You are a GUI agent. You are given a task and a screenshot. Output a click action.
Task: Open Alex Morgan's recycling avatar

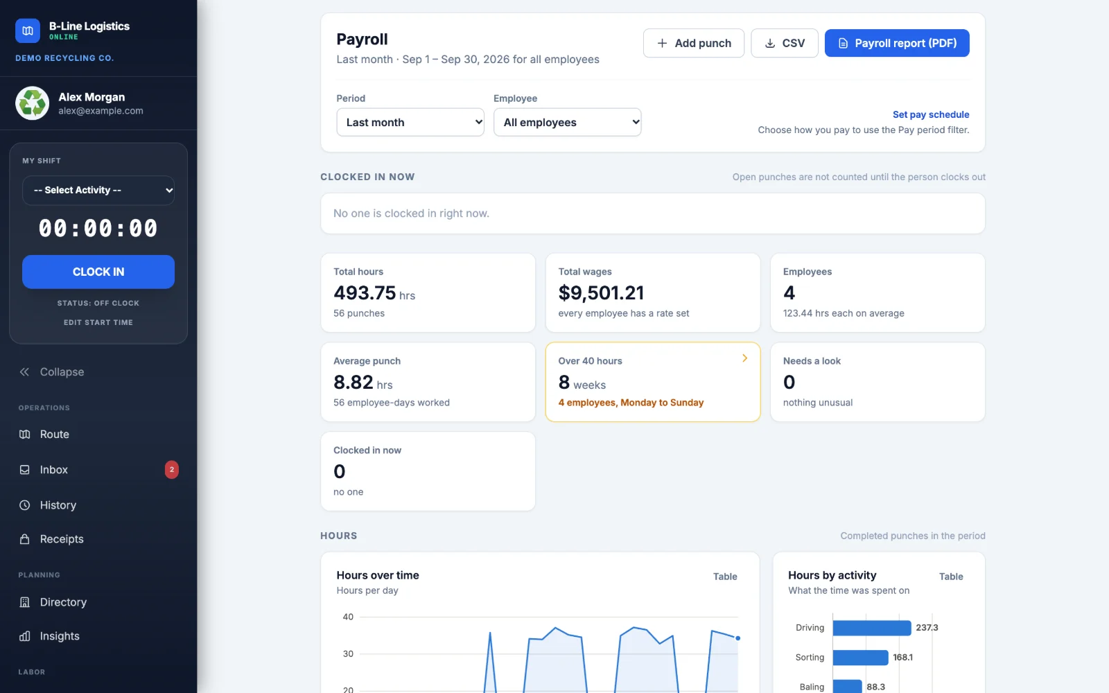[x=33, y=103]
